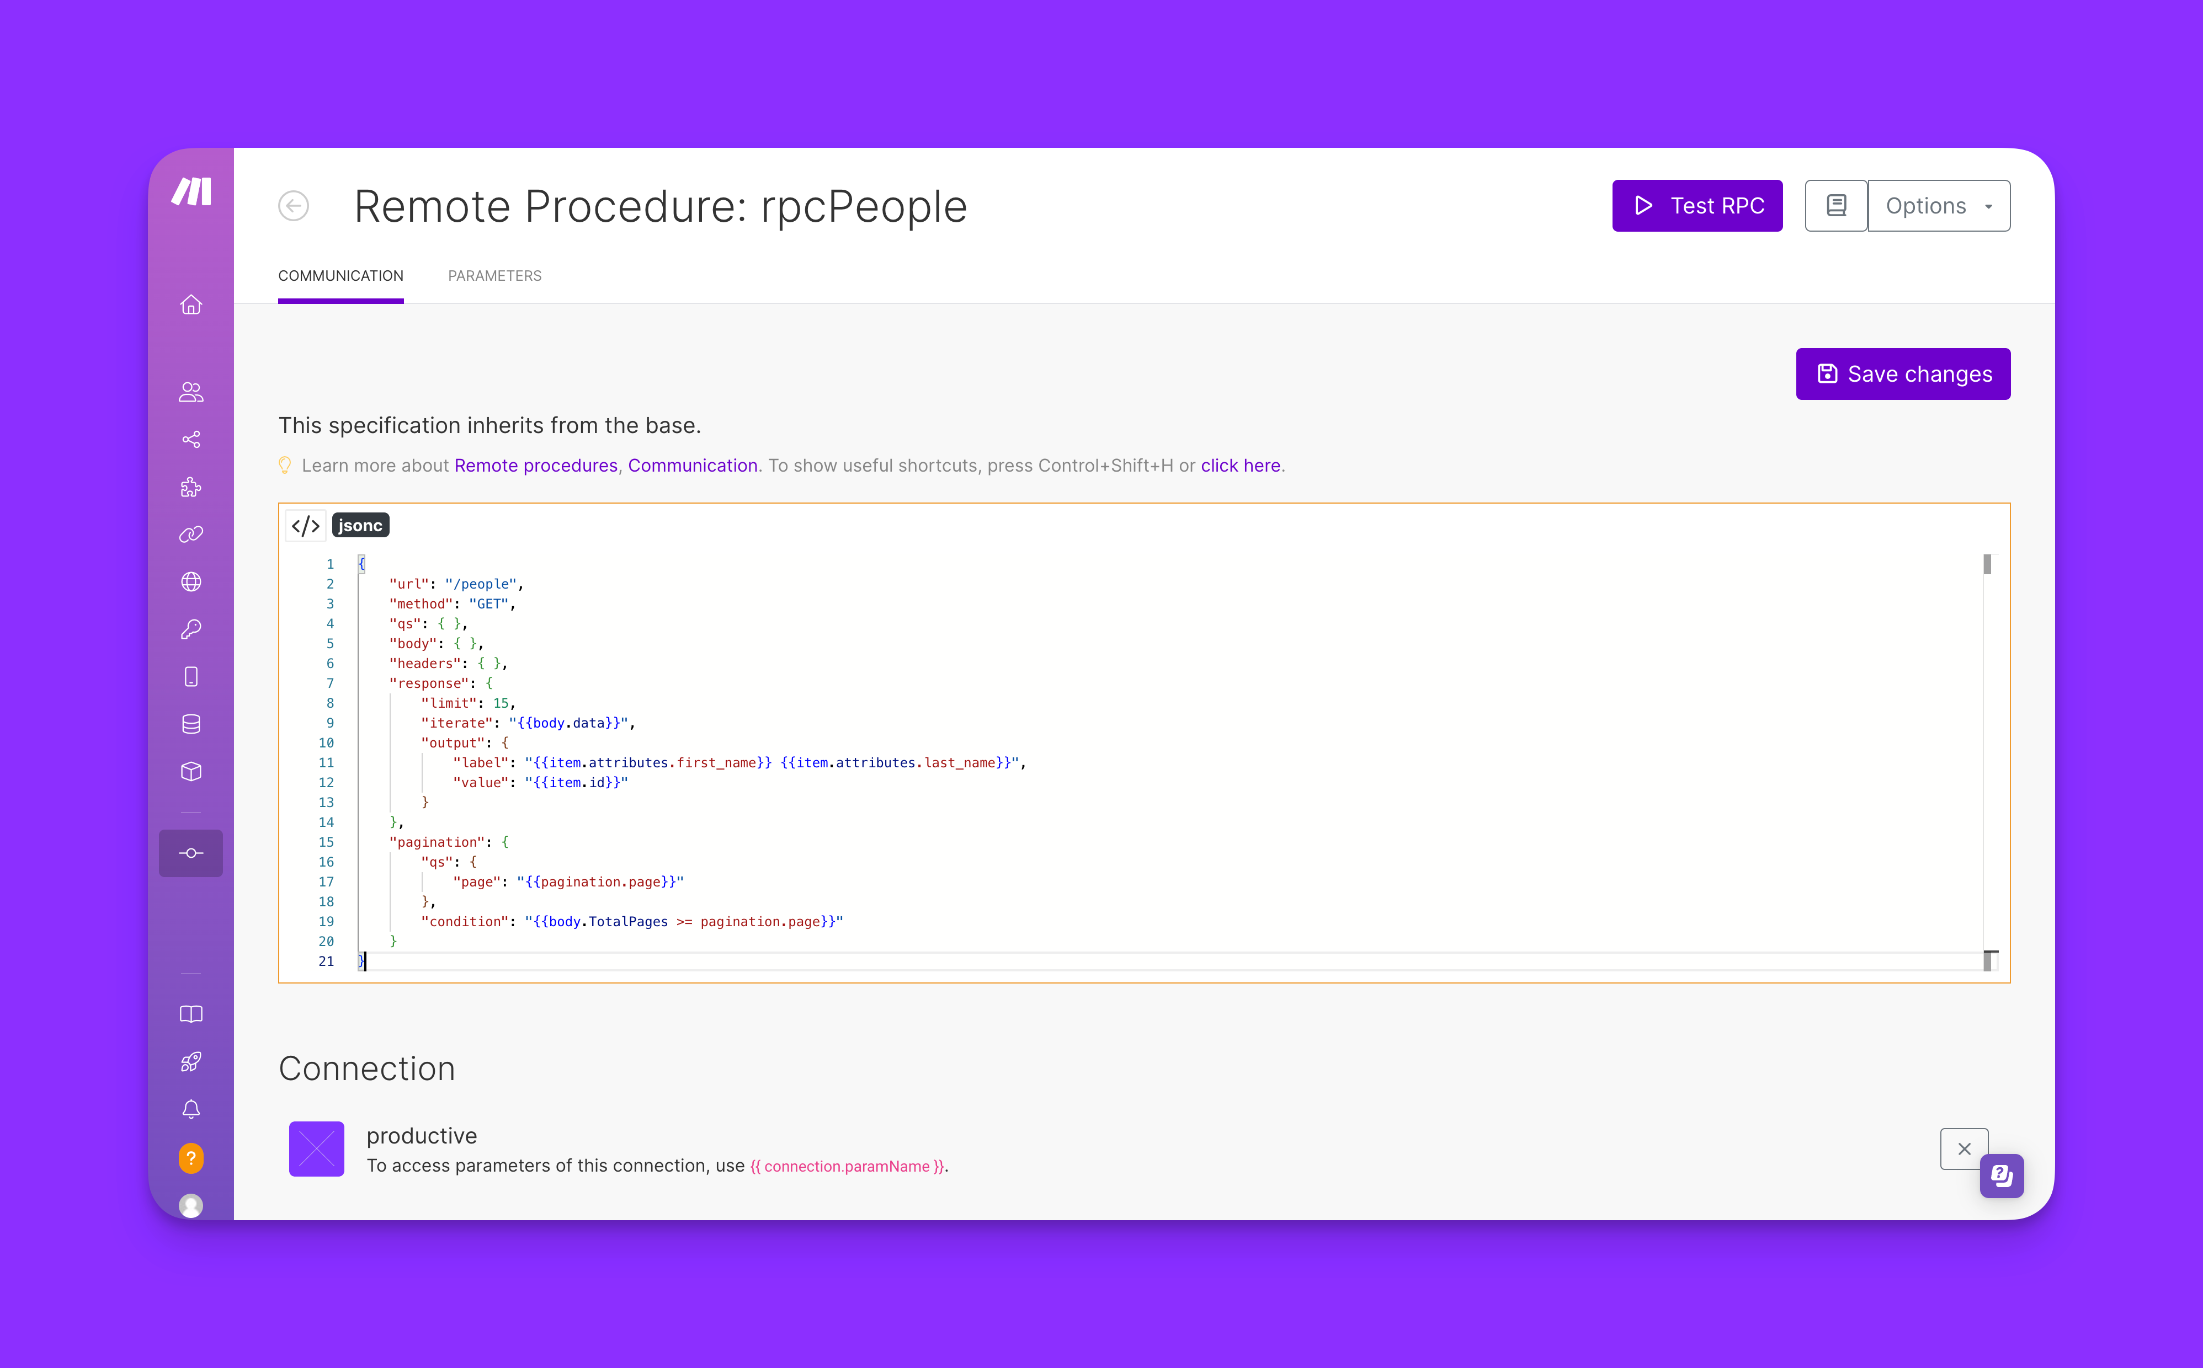The height and width of the screenshot is (1368, 2203).
Task: Open the notifications bell icon
Action: [191, 1109]
